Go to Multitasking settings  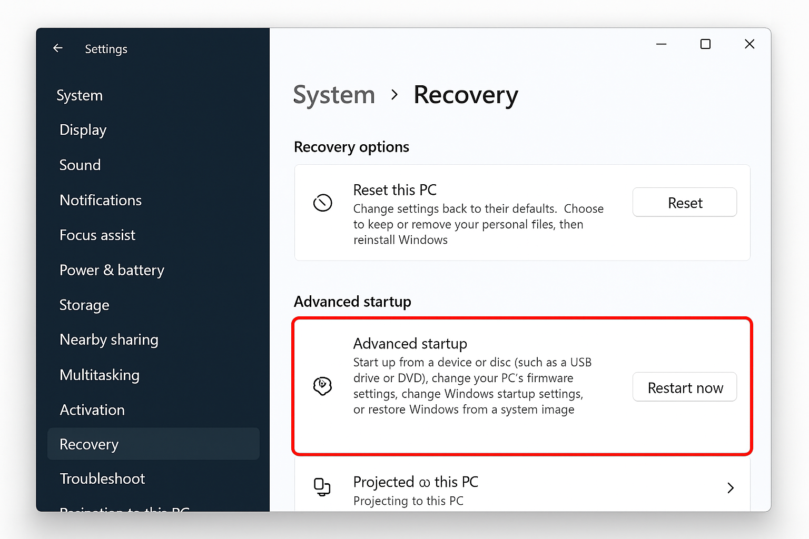[100, 375]
